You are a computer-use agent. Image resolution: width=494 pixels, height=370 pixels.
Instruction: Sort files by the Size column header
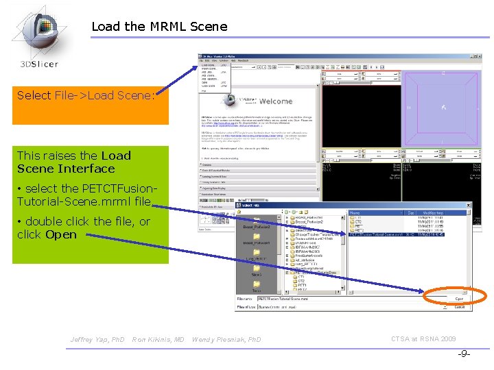(x=410, y=213)
